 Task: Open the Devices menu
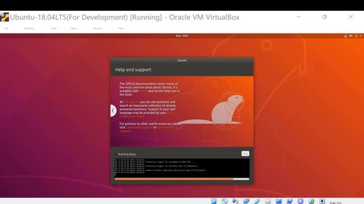coord(97,28)
